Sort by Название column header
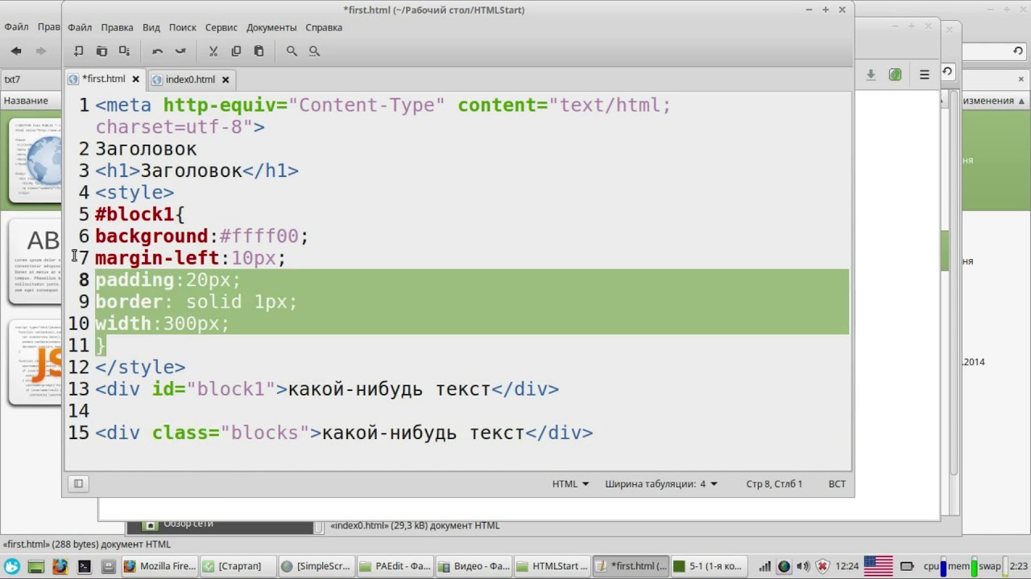The height and width of the screenshot is (579, 1031). coord(26,101)
